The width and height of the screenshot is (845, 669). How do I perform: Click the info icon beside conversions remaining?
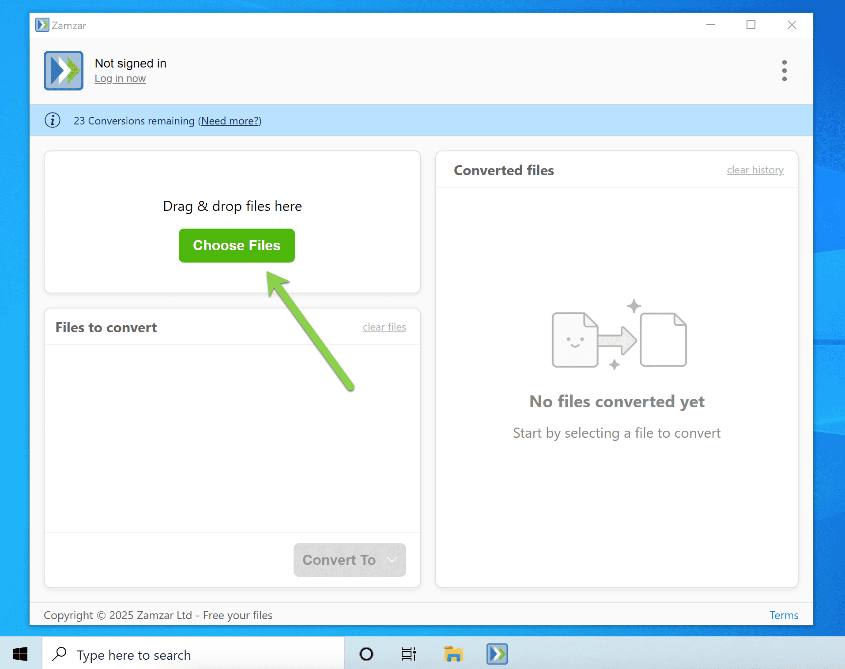click(x=53, y=120)
